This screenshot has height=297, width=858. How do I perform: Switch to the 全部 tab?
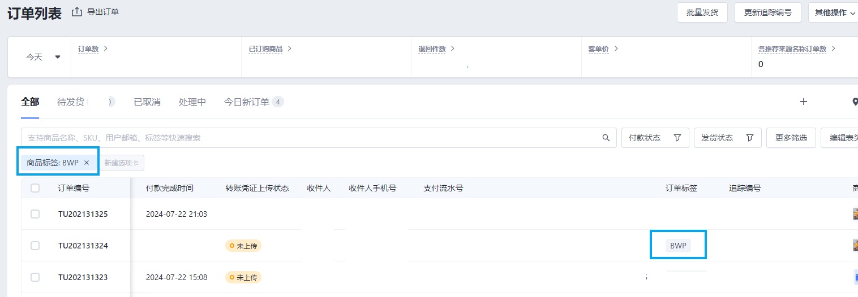[x=30, y=102]
